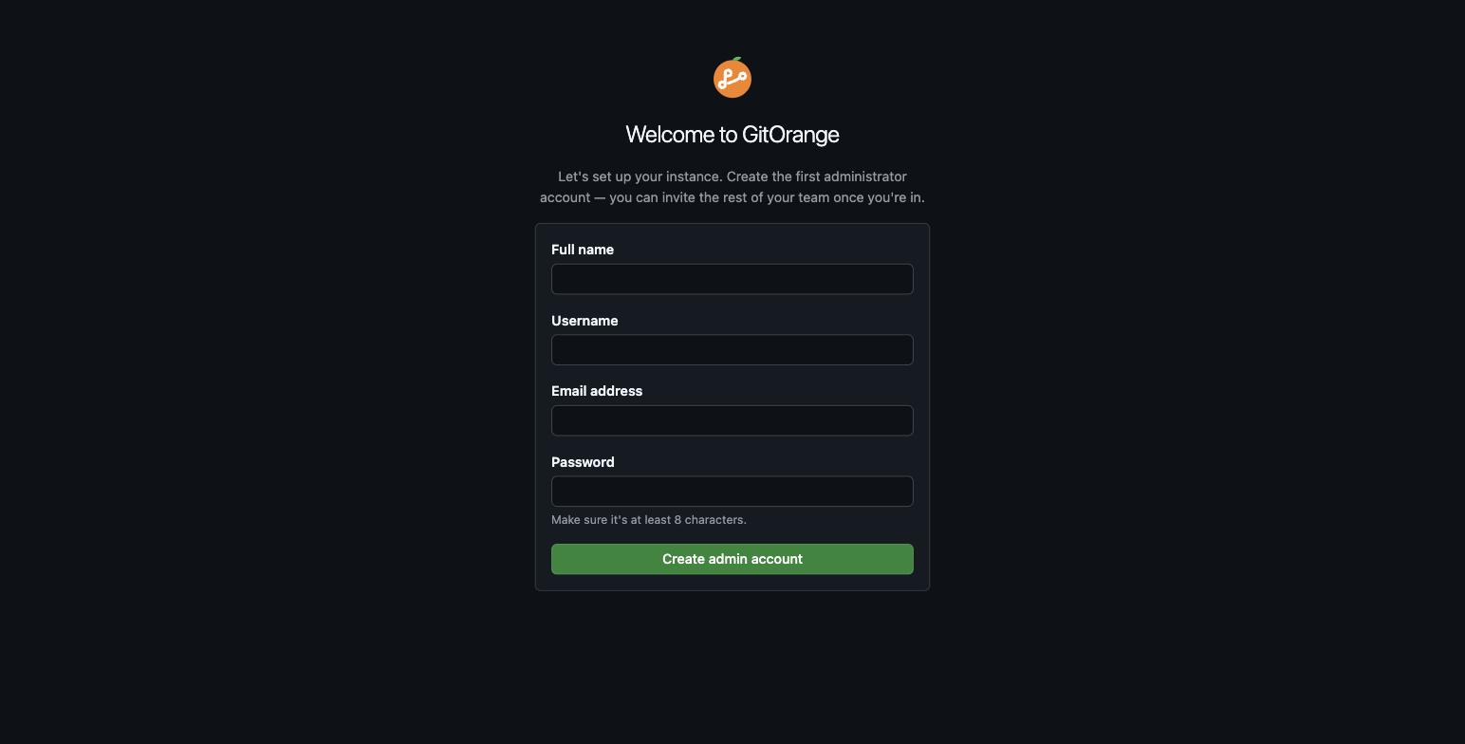Activate the Password input field
1465x744 pixels.
732,492
